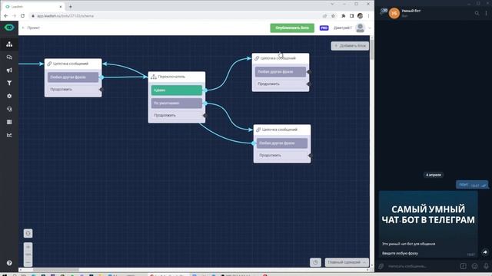Expand the user account dropdown chevron

pyautogui.click(x=370, y=28)
